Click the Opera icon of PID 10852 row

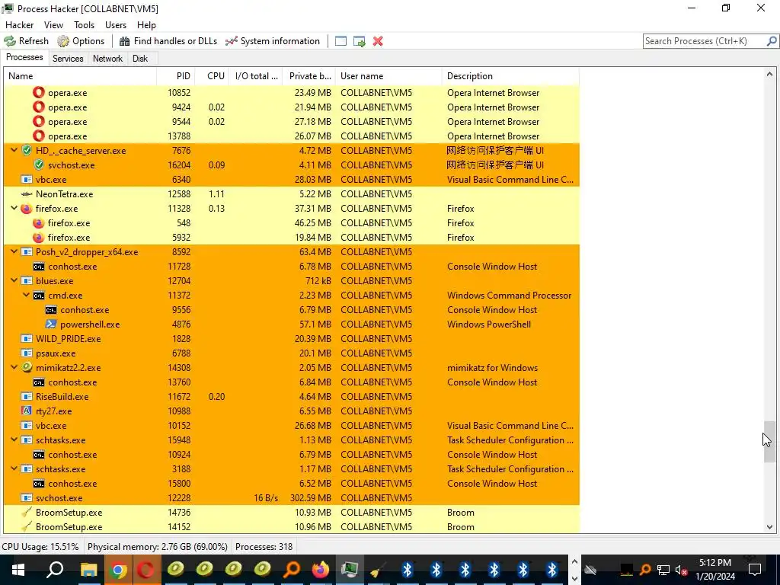39,92
